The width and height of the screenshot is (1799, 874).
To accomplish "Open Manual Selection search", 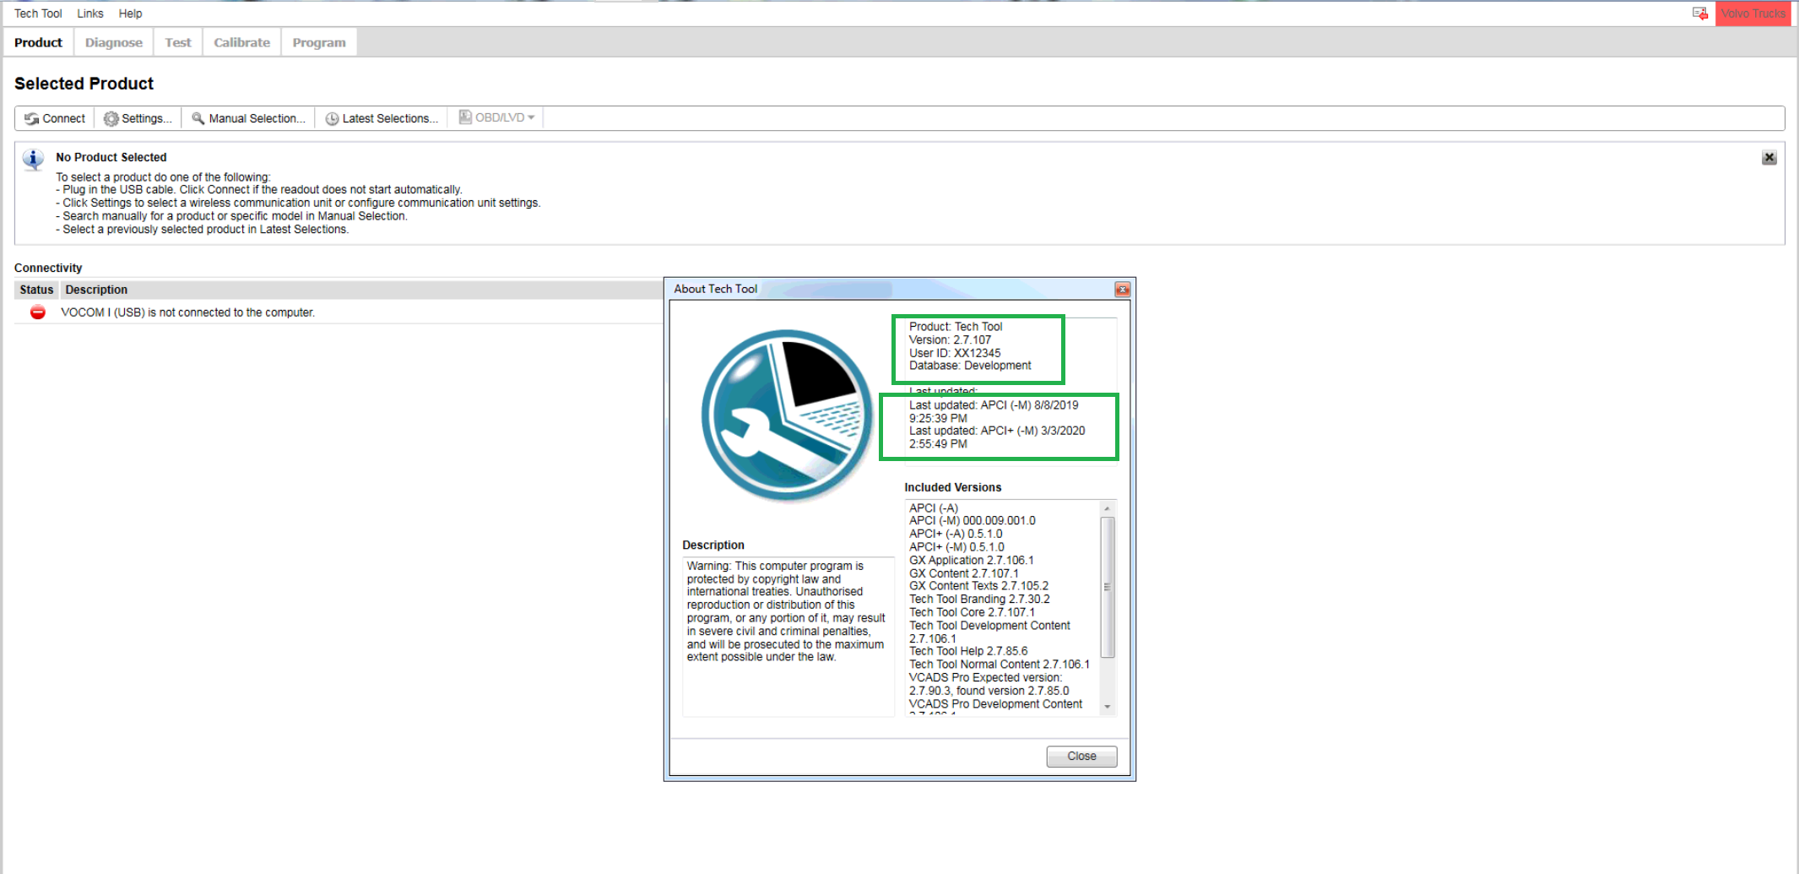I will (248, 118).
